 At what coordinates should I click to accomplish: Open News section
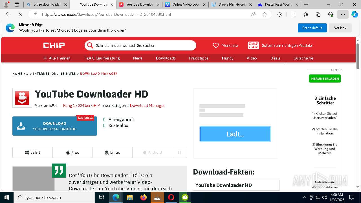[x=138, y=58]
